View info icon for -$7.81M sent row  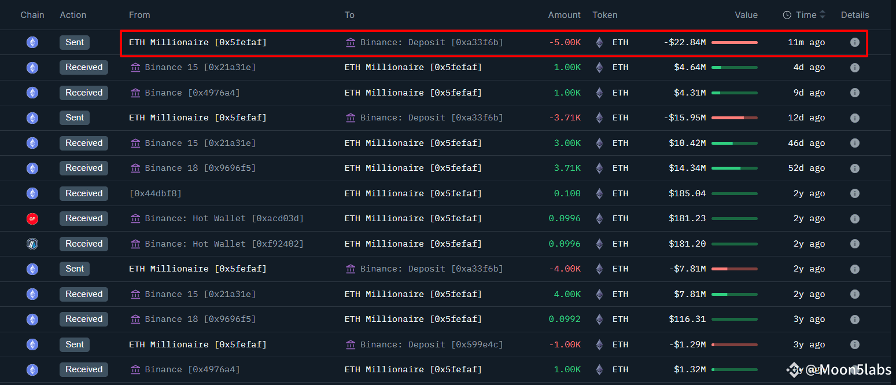coord(854,269)
